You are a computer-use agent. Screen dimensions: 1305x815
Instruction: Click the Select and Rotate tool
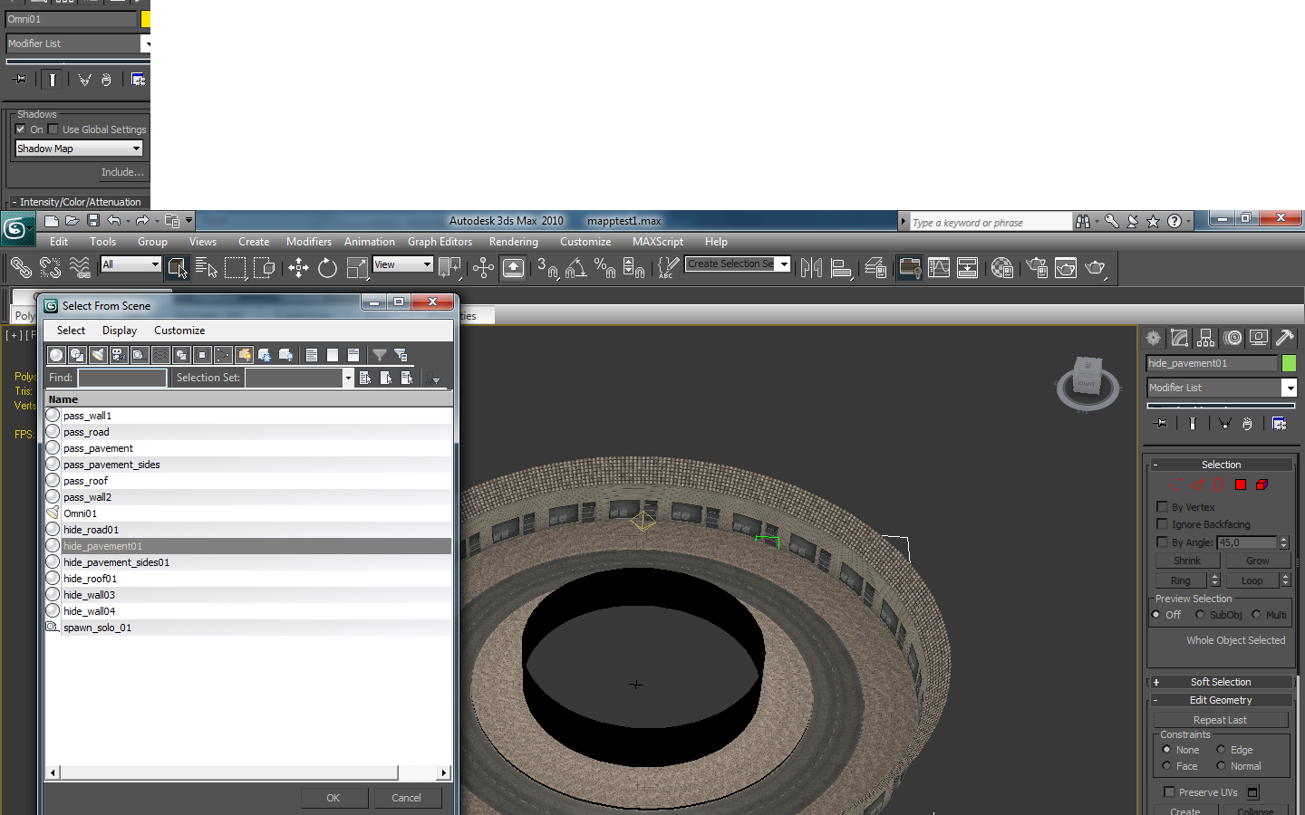pyautogui.click(x=327, y=267)
